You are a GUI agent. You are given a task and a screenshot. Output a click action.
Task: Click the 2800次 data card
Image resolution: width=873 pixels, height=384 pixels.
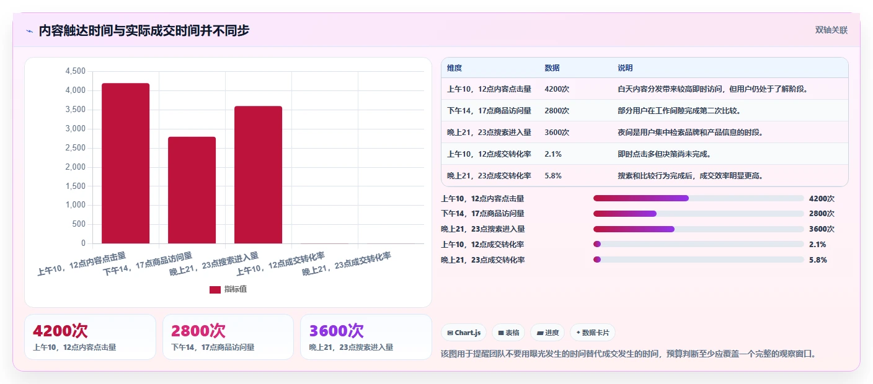point(228,337)
